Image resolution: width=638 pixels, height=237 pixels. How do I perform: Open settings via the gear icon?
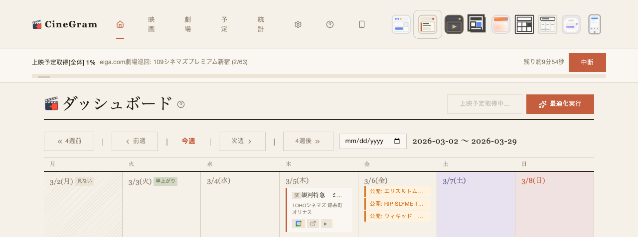click(x=298, y=24)
